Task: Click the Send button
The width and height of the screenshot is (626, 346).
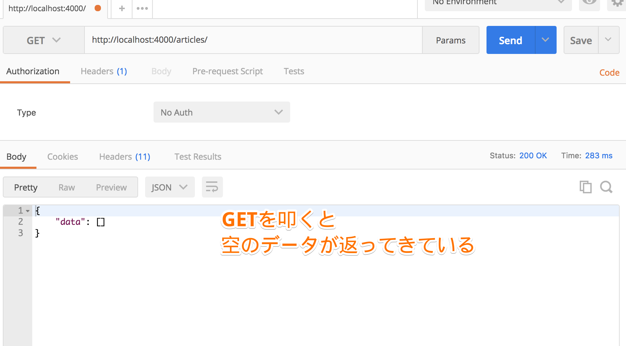Action: [511, 40]
